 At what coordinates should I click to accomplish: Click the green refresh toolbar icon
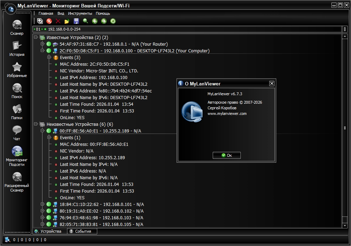113,21
